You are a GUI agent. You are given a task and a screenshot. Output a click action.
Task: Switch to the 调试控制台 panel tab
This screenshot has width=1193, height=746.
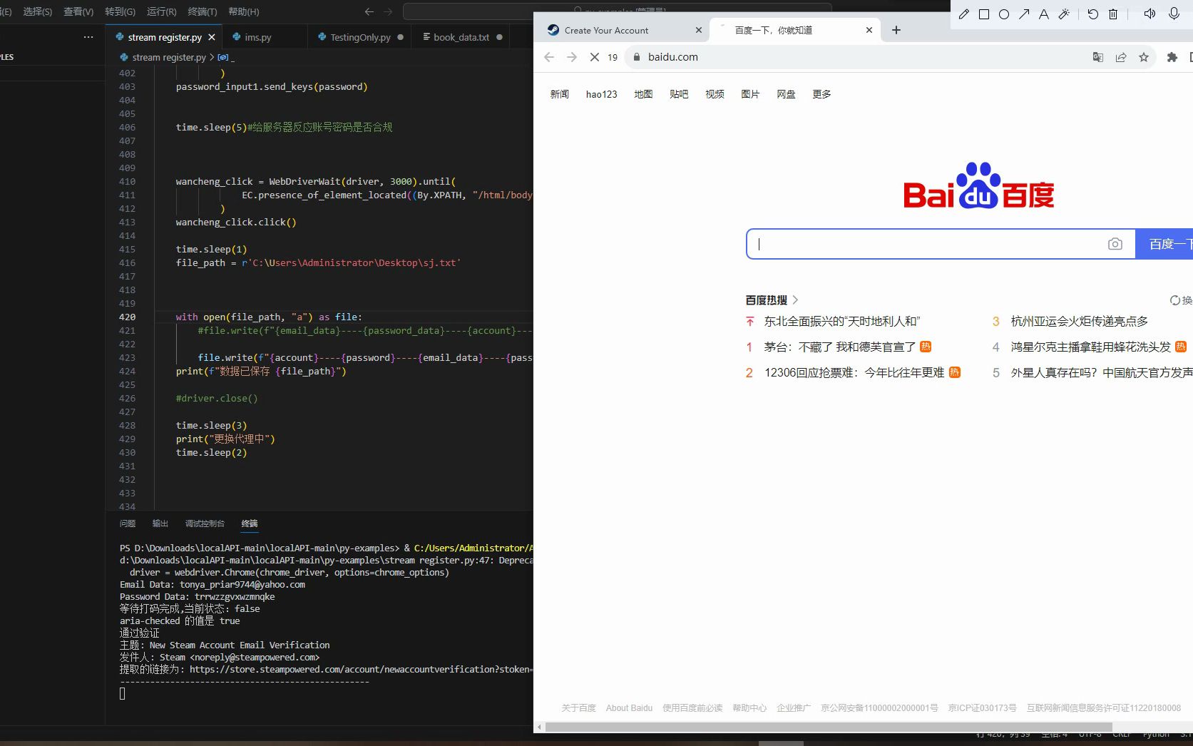pyautogui.click(x=205, y=523)
